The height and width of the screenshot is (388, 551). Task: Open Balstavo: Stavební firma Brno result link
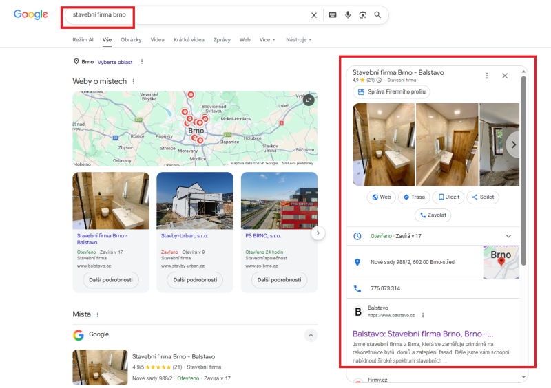point(423,334)
